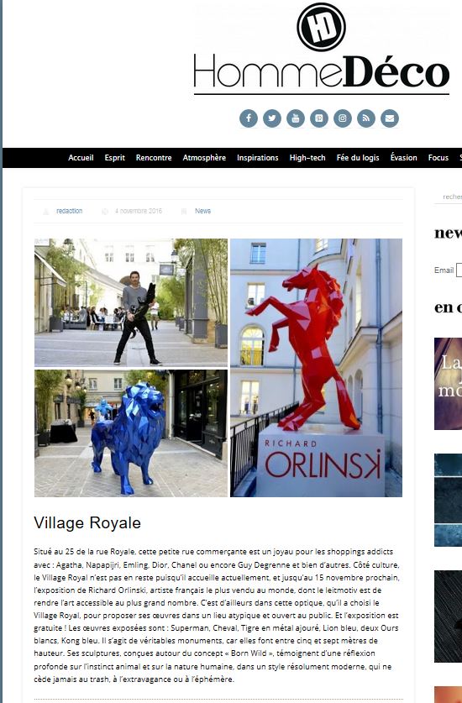
Task: Open the dark grey sidebar thumbnail
Action: point(448,616)
